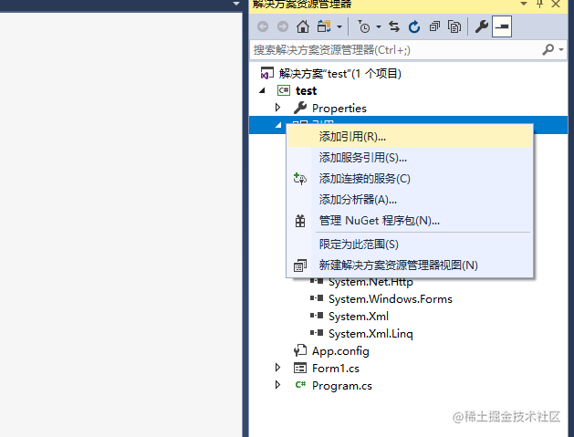Viewport: 574px width, 437px height.
Task: Toggle auto-hide pin on Solution Explorer panel
Action: click(x=539, y=4)
